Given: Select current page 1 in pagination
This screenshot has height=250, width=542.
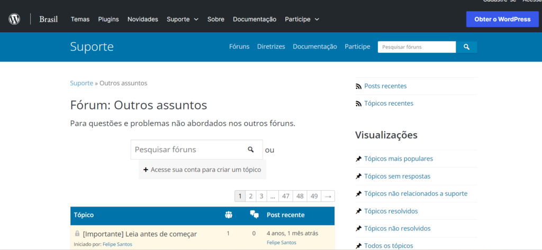Looking at the screenshot, I should 240,196.
